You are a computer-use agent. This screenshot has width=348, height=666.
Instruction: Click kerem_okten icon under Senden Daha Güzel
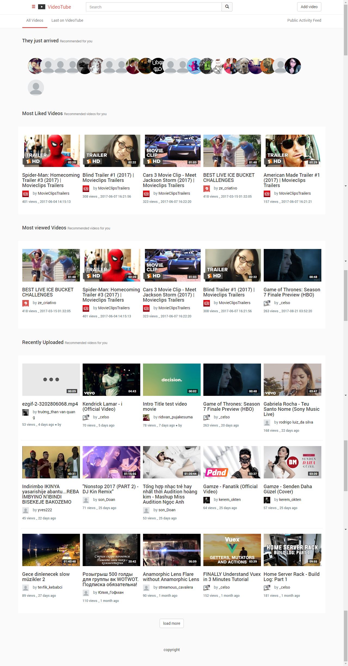pos(267,500)
